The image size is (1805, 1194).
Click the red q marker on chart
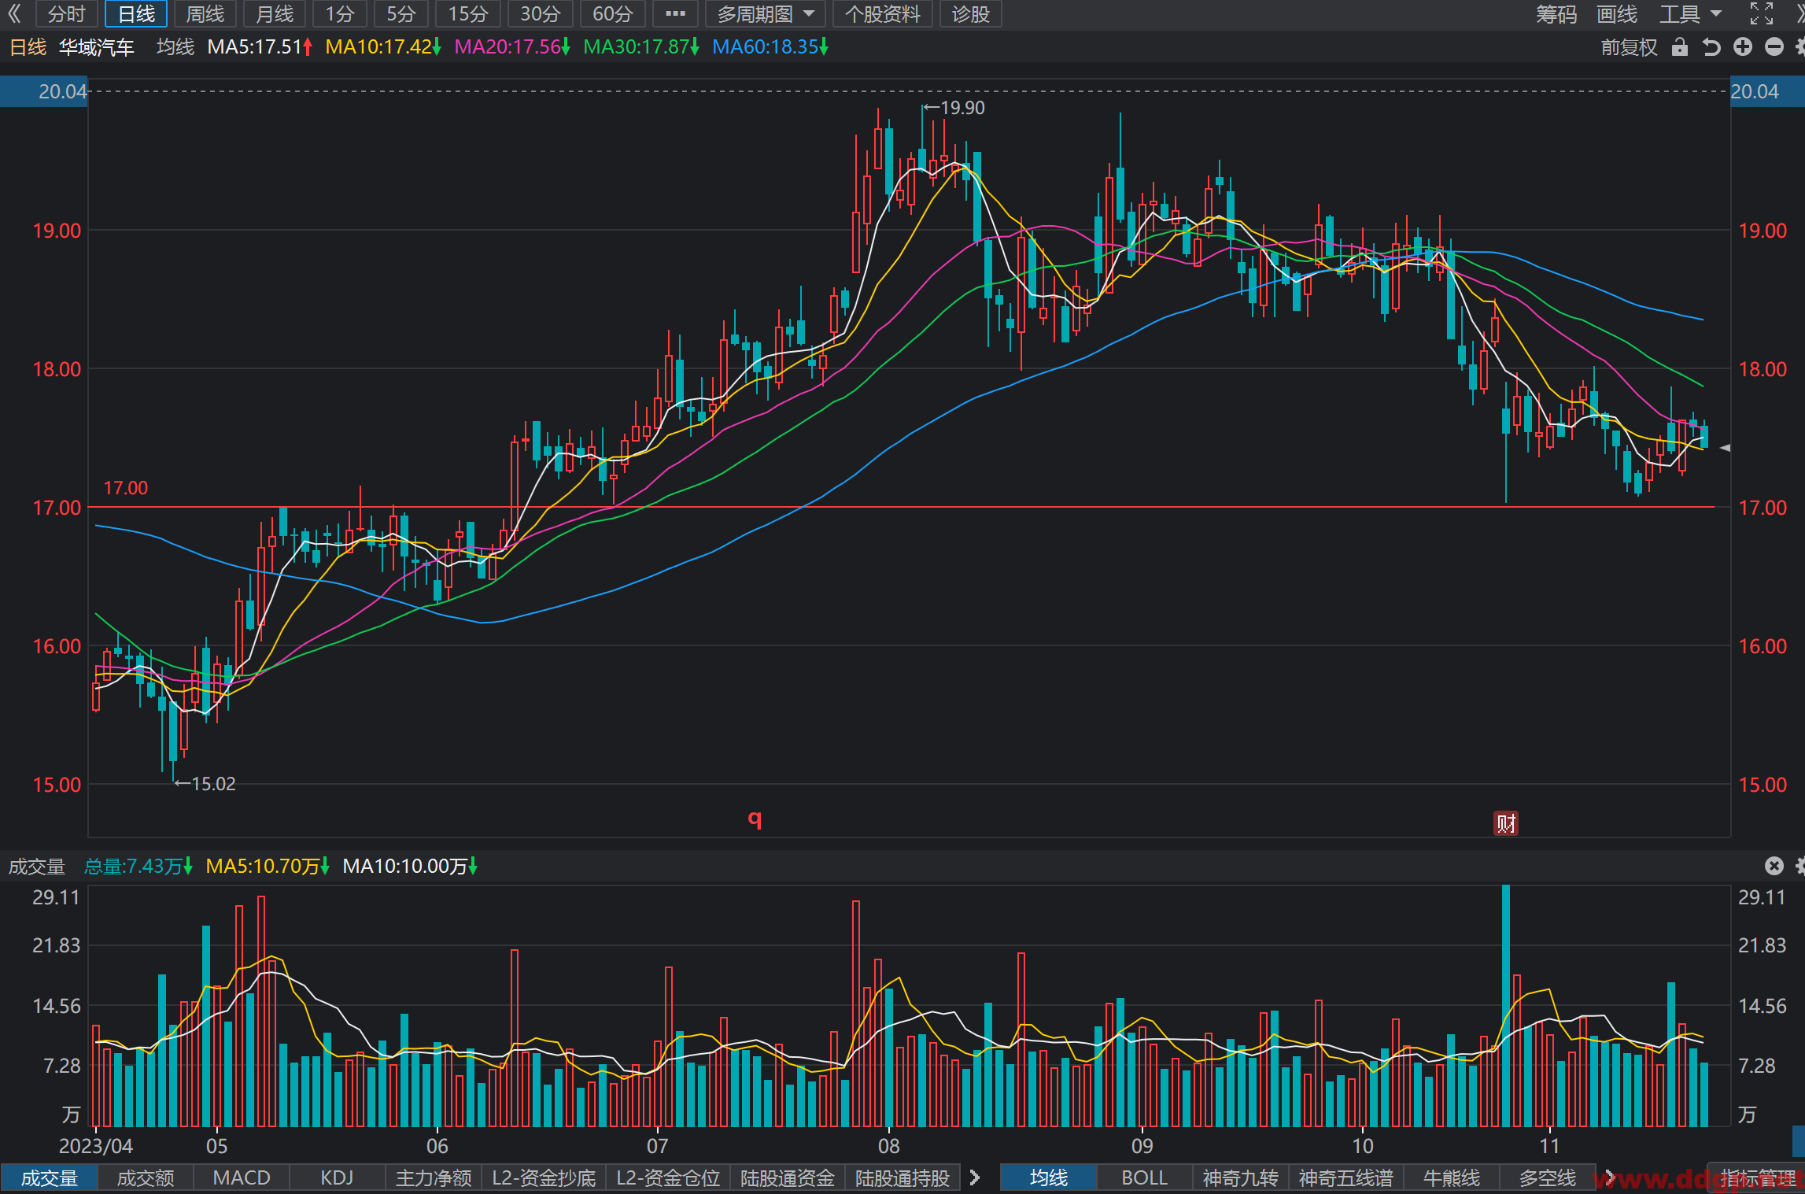[x=755, y=819]
